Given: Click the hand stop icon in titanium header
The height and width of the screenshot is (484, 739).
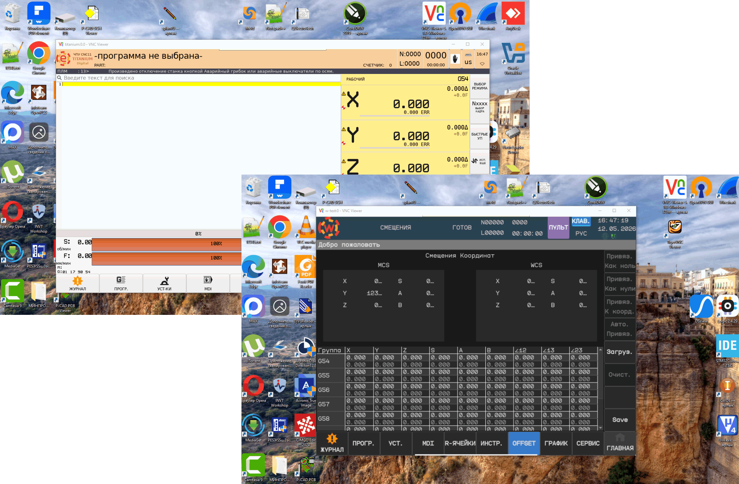Looking at the screenshot, I should [x=455, y=59].
